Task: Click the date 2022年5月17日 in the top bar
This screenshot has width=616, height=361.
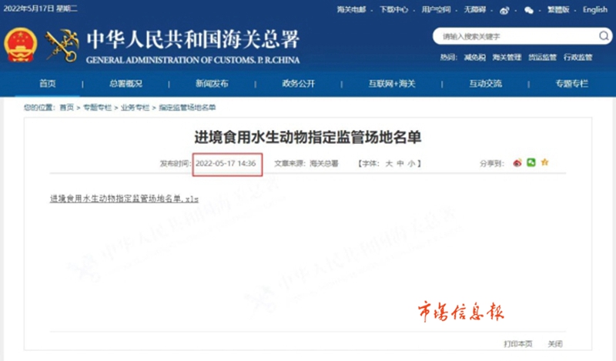Action: click(28, 8)
